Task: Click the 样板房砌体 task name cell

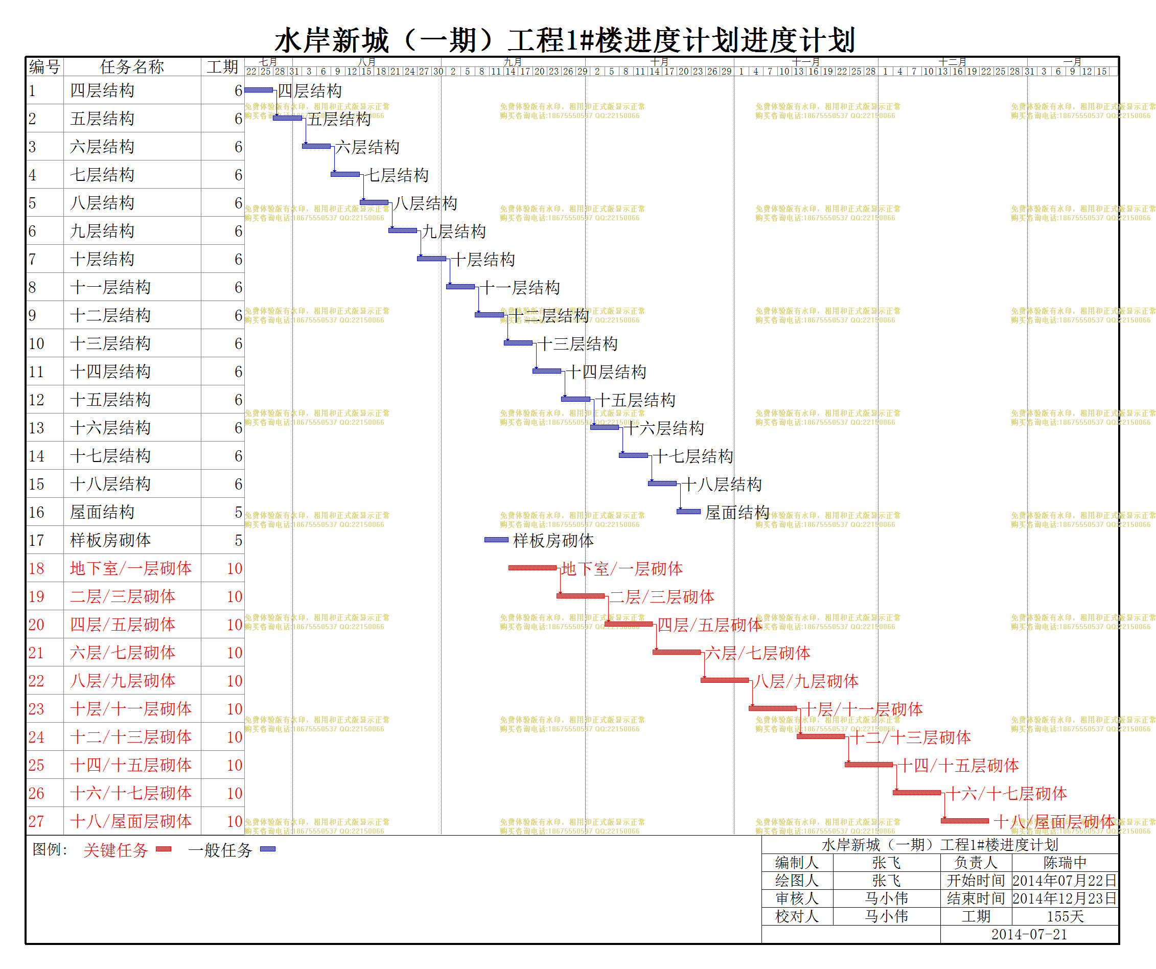Action: 132,540
